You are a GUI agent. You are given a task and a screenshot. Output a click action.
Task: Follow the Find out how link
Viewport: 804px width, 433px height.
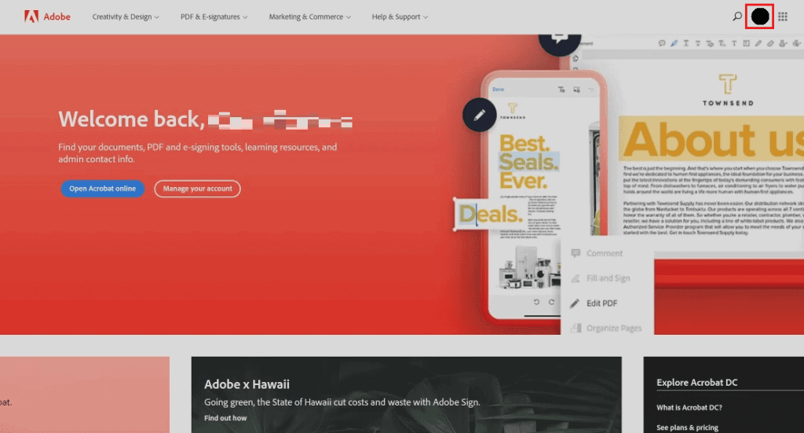pyautogui.click(x=225, y=418)
